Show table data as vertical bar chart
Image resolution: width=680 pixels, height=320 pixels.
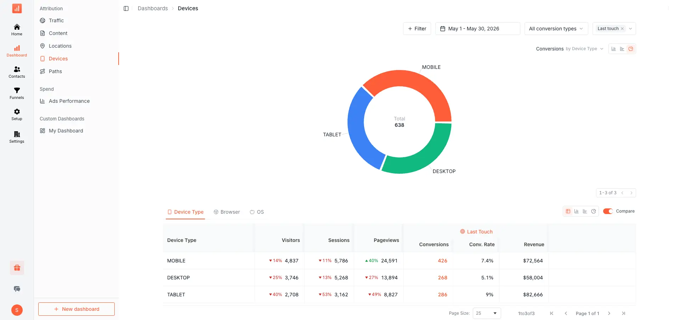tap(577, 211)
